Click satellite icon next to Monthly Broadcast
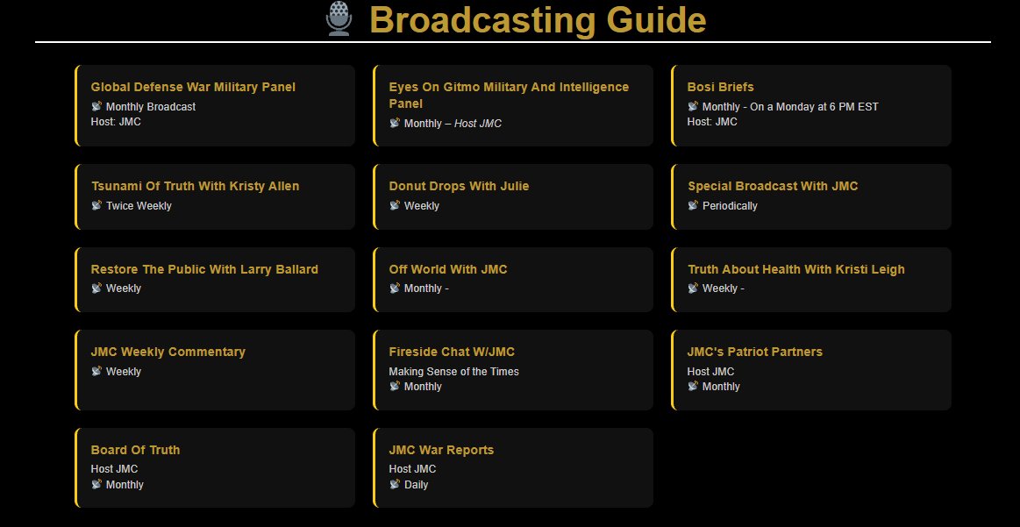 pyautogui.click(x=96, y=106)
